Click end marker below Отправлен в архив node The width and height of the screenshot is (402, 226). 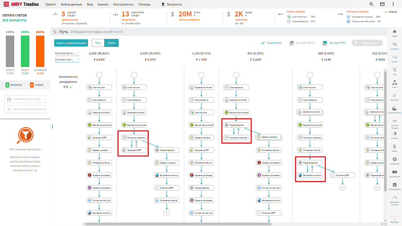[x=167, y=213]
